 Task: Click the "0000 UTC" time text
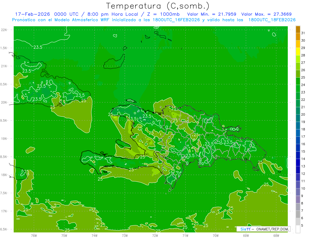tap(66, 14)
